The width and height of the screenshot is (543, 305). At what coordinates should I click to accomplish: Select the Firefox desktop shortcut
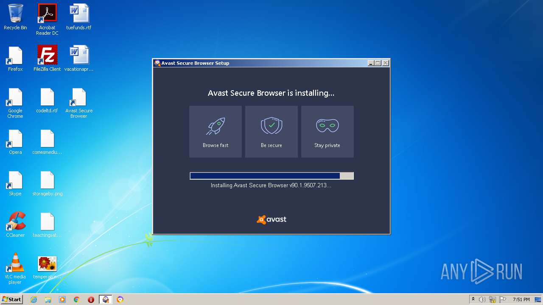click(15, 58)
